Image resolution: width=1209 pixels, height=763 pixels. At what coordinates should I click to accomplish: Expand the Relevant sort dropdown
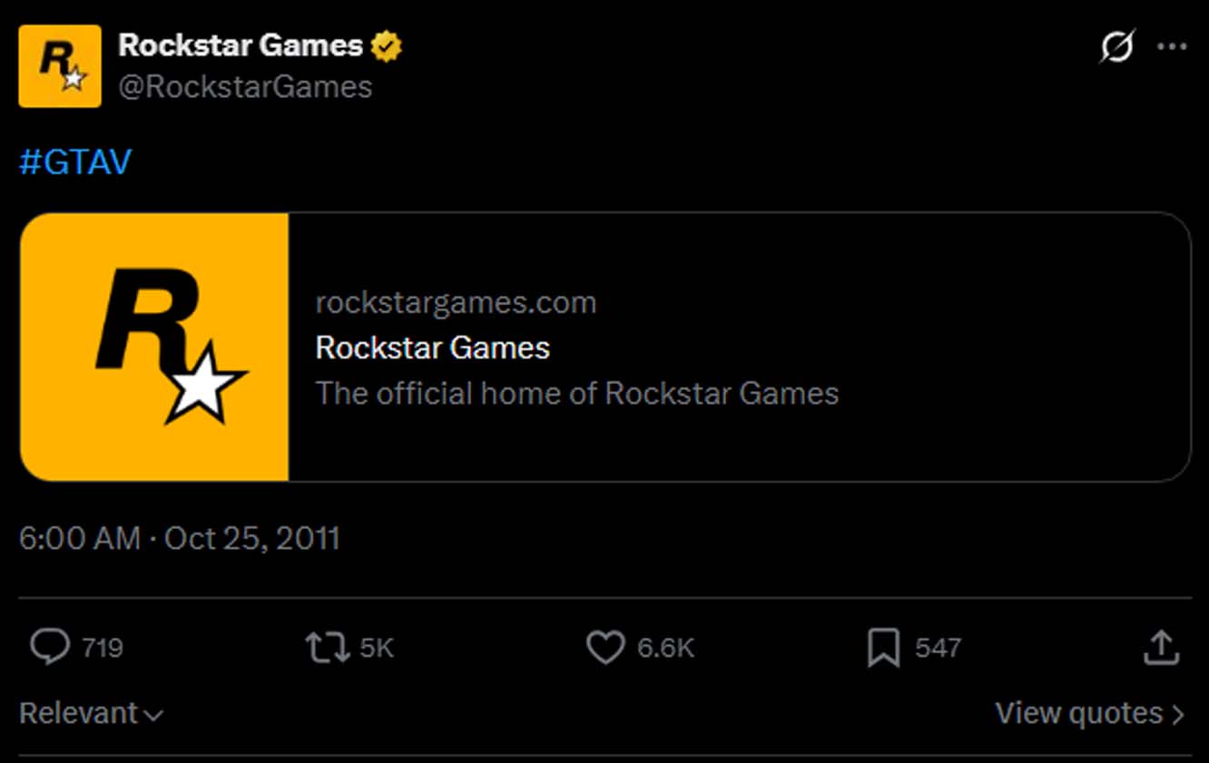[x=91, y=714]
